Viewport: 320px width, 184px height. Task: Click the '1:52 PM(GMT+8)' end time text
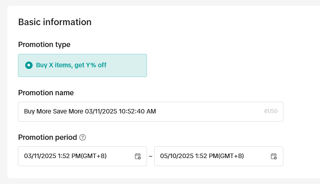point(219,156)
